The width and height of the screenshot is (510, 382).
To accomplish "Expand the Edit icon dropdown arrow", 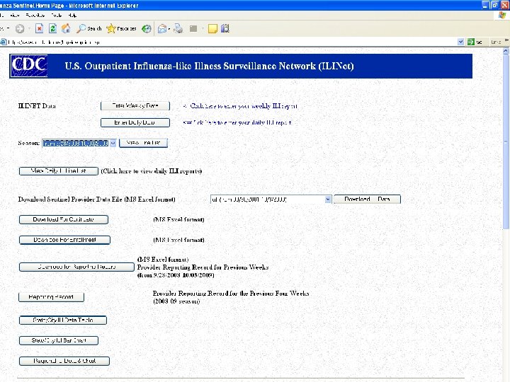I will pos(203,29).
